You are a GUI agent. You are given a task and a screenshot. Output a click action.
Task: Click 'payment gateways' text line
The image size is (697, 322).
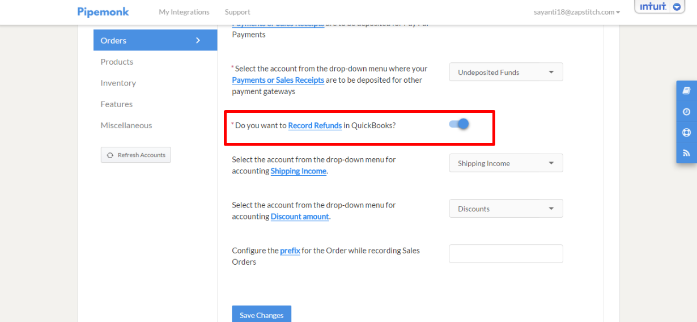(x=263, y=91)
